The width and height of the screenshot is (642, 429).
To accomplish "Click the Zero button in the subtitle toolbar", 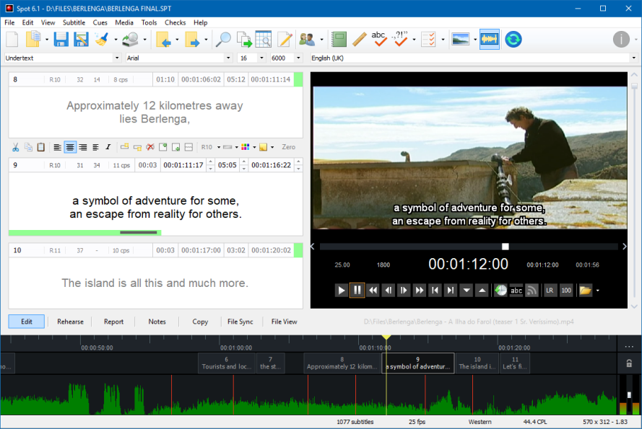I will point(288,146).
